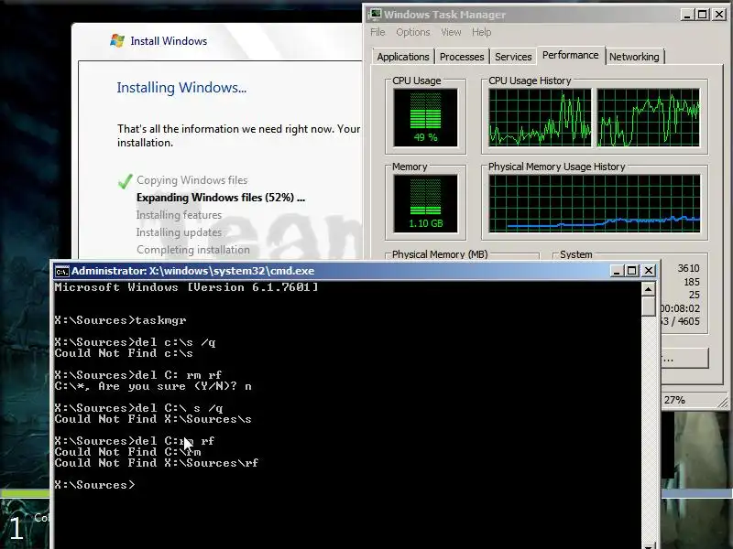Click the second CPU Usage History graph
Viewport: 733px width, 549px height.
(649, 118)
